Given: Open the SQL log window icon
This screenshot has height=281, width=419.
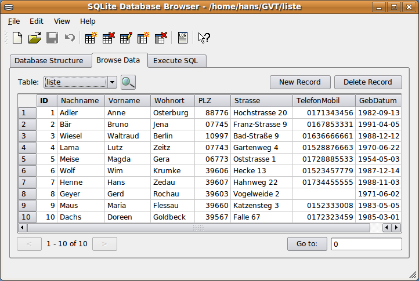Looking at the screenshot, I should [x=183, y=38].
